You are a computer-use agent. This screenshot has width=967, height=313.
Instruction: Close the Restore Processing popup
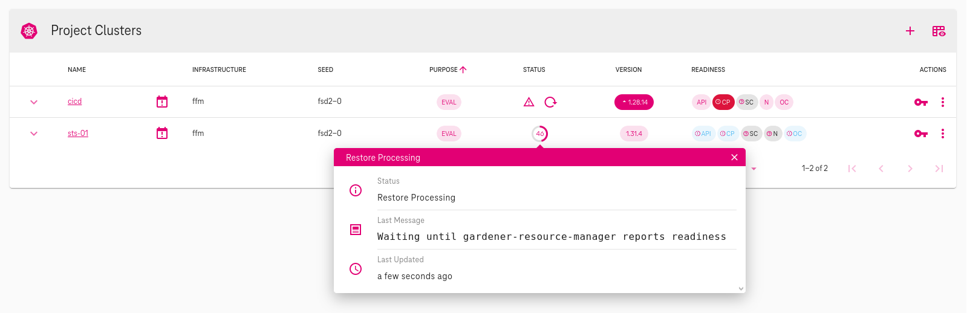pyautogui.click(x=734, y=157)
